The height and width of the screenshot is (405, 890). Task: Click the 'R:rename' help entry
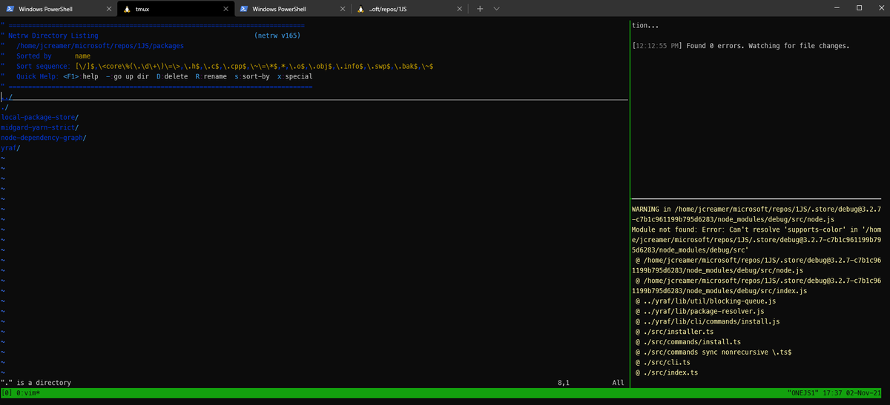click(211, 76)
